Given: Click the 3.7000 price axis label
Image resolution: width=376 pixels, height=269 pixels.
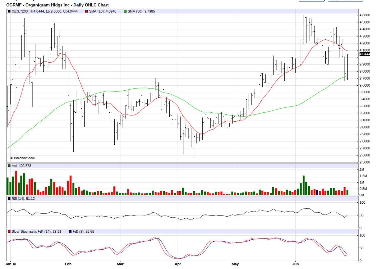Looking at the screenshot, I should coord(365,78).
